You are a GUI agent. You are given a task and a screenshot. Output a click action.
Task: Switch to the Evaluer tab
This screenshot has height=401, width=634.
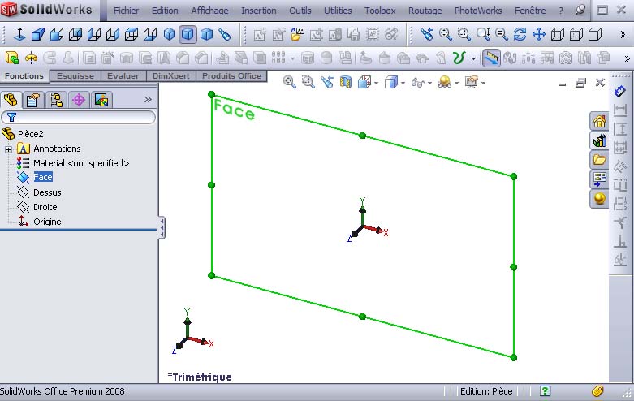click(x=123, y=76)
